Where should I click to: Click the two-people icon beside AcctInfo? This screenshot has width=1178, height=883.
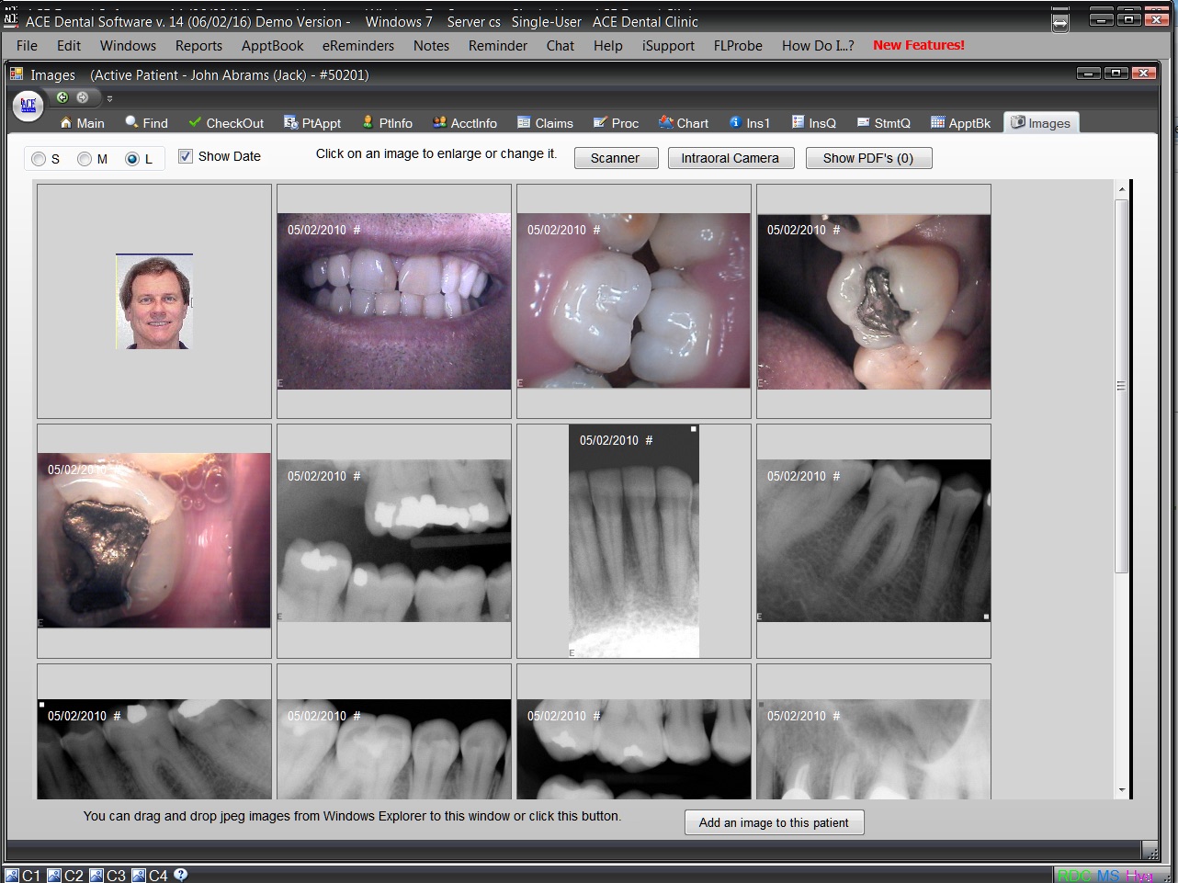pos(439,122)
